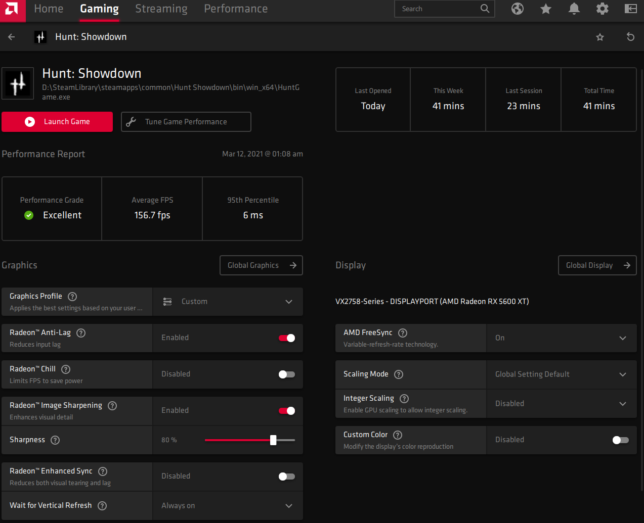Show help for AMD FreeSync
The width and height of the screenshot is (644, 523).
(403, 333)
